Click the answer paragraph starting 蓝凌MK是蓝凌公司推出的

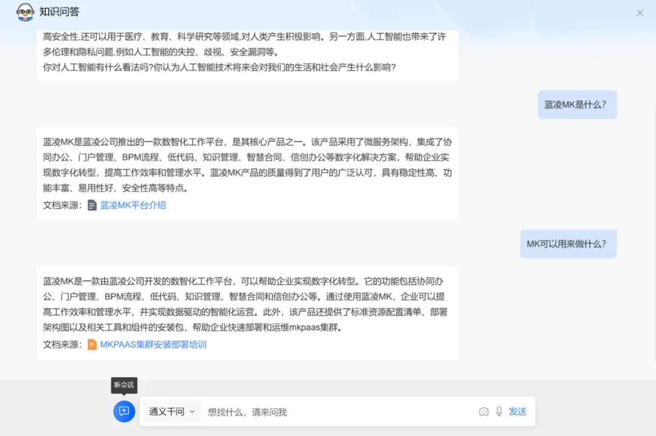tap(247, 165)
